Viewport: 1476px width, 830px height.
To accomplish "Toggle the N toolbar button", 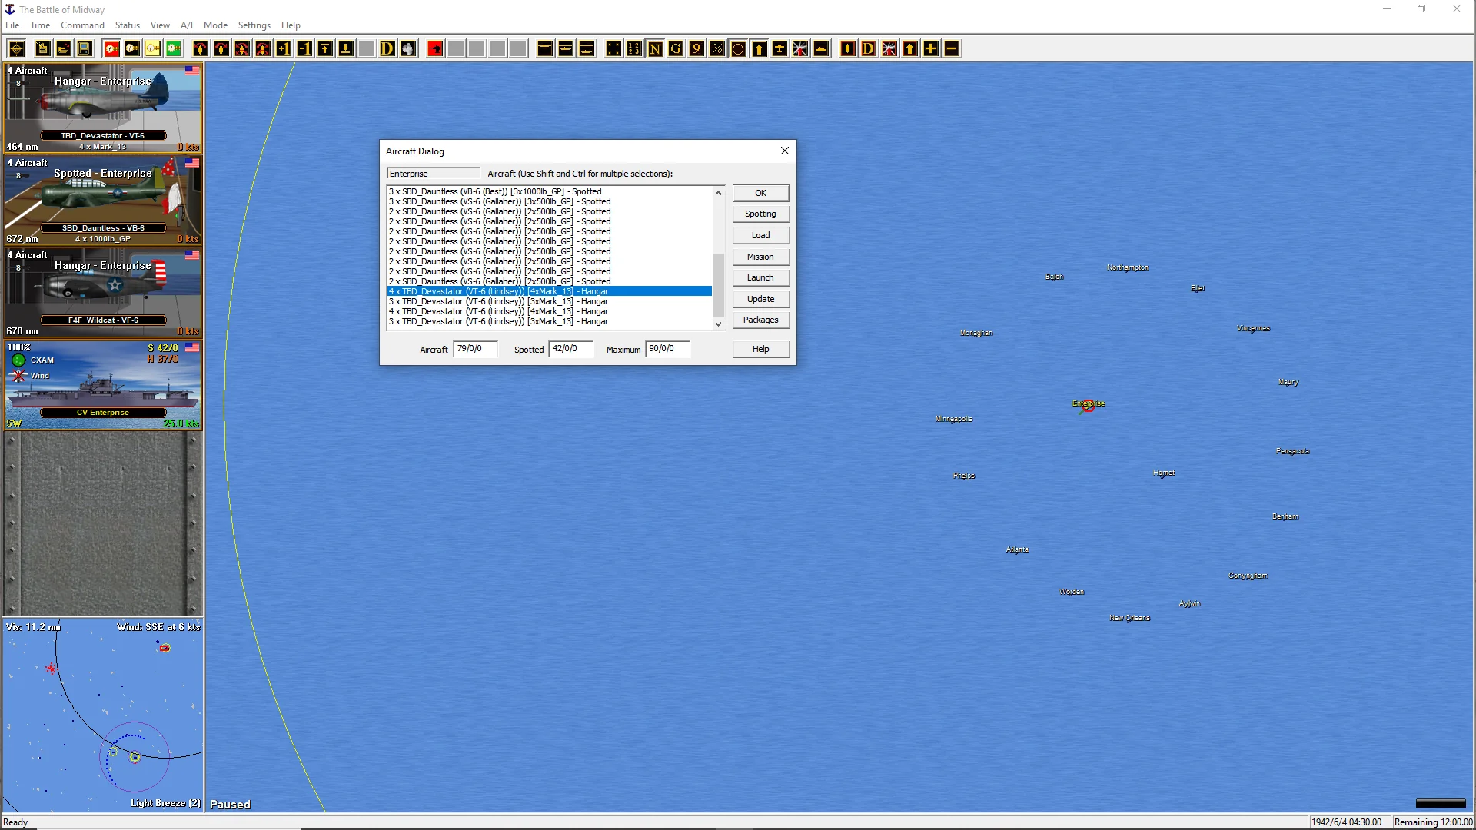I will click(655, 49).
